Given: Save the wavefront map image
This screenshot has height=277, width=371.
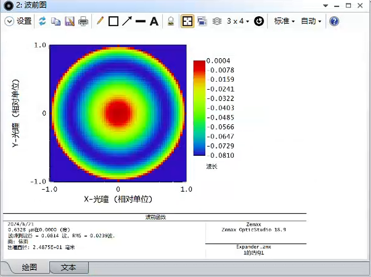Looking at the screenshot, I should click(69, 21).
